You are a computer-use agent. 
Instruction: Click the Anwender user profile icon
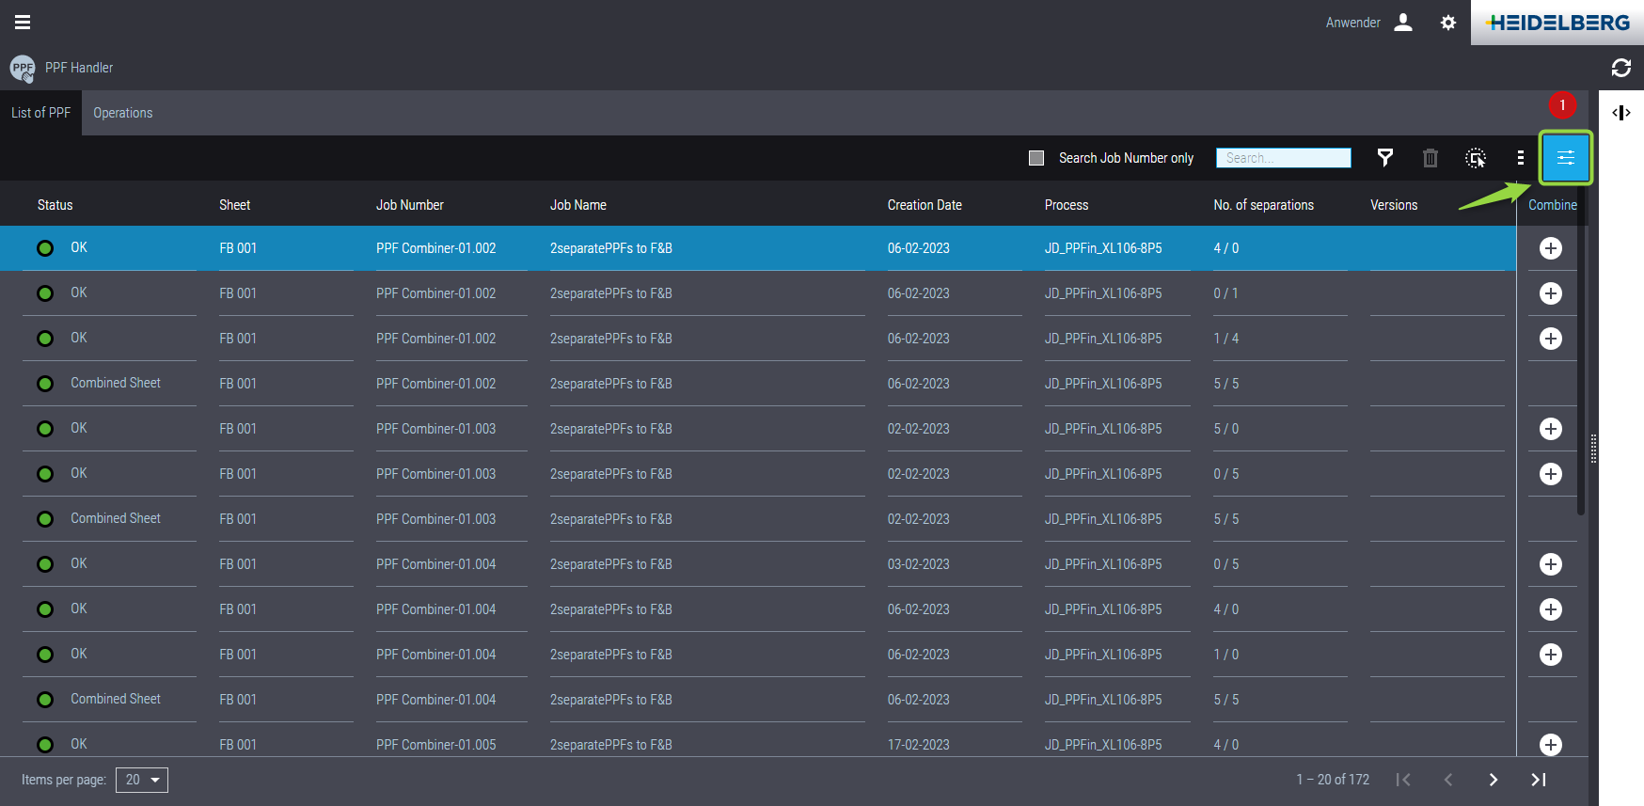[x=1402, y=23]
